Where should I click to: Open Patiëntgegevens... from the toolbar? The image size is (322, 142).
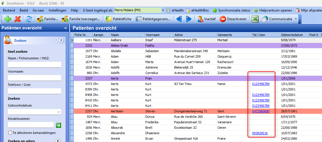[153, 19]
